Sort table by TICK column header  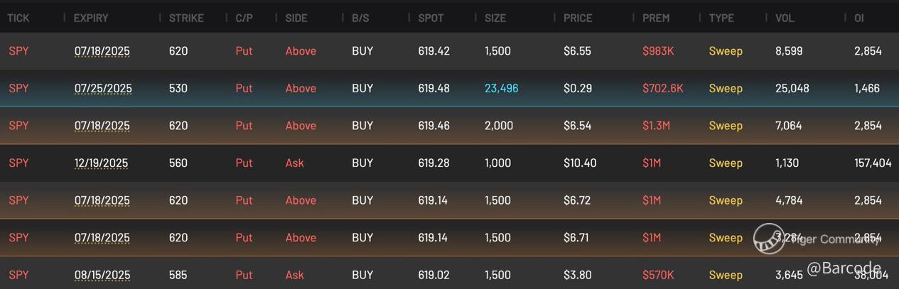click(x=18, y=18)
